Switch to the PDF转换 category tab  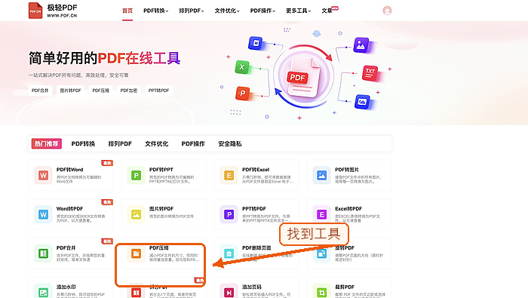coord(83,144)
